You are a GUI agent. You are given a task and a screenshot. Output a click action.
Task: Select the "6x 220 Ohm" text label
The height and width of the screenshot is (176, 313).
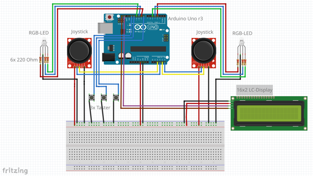(24, 60)
